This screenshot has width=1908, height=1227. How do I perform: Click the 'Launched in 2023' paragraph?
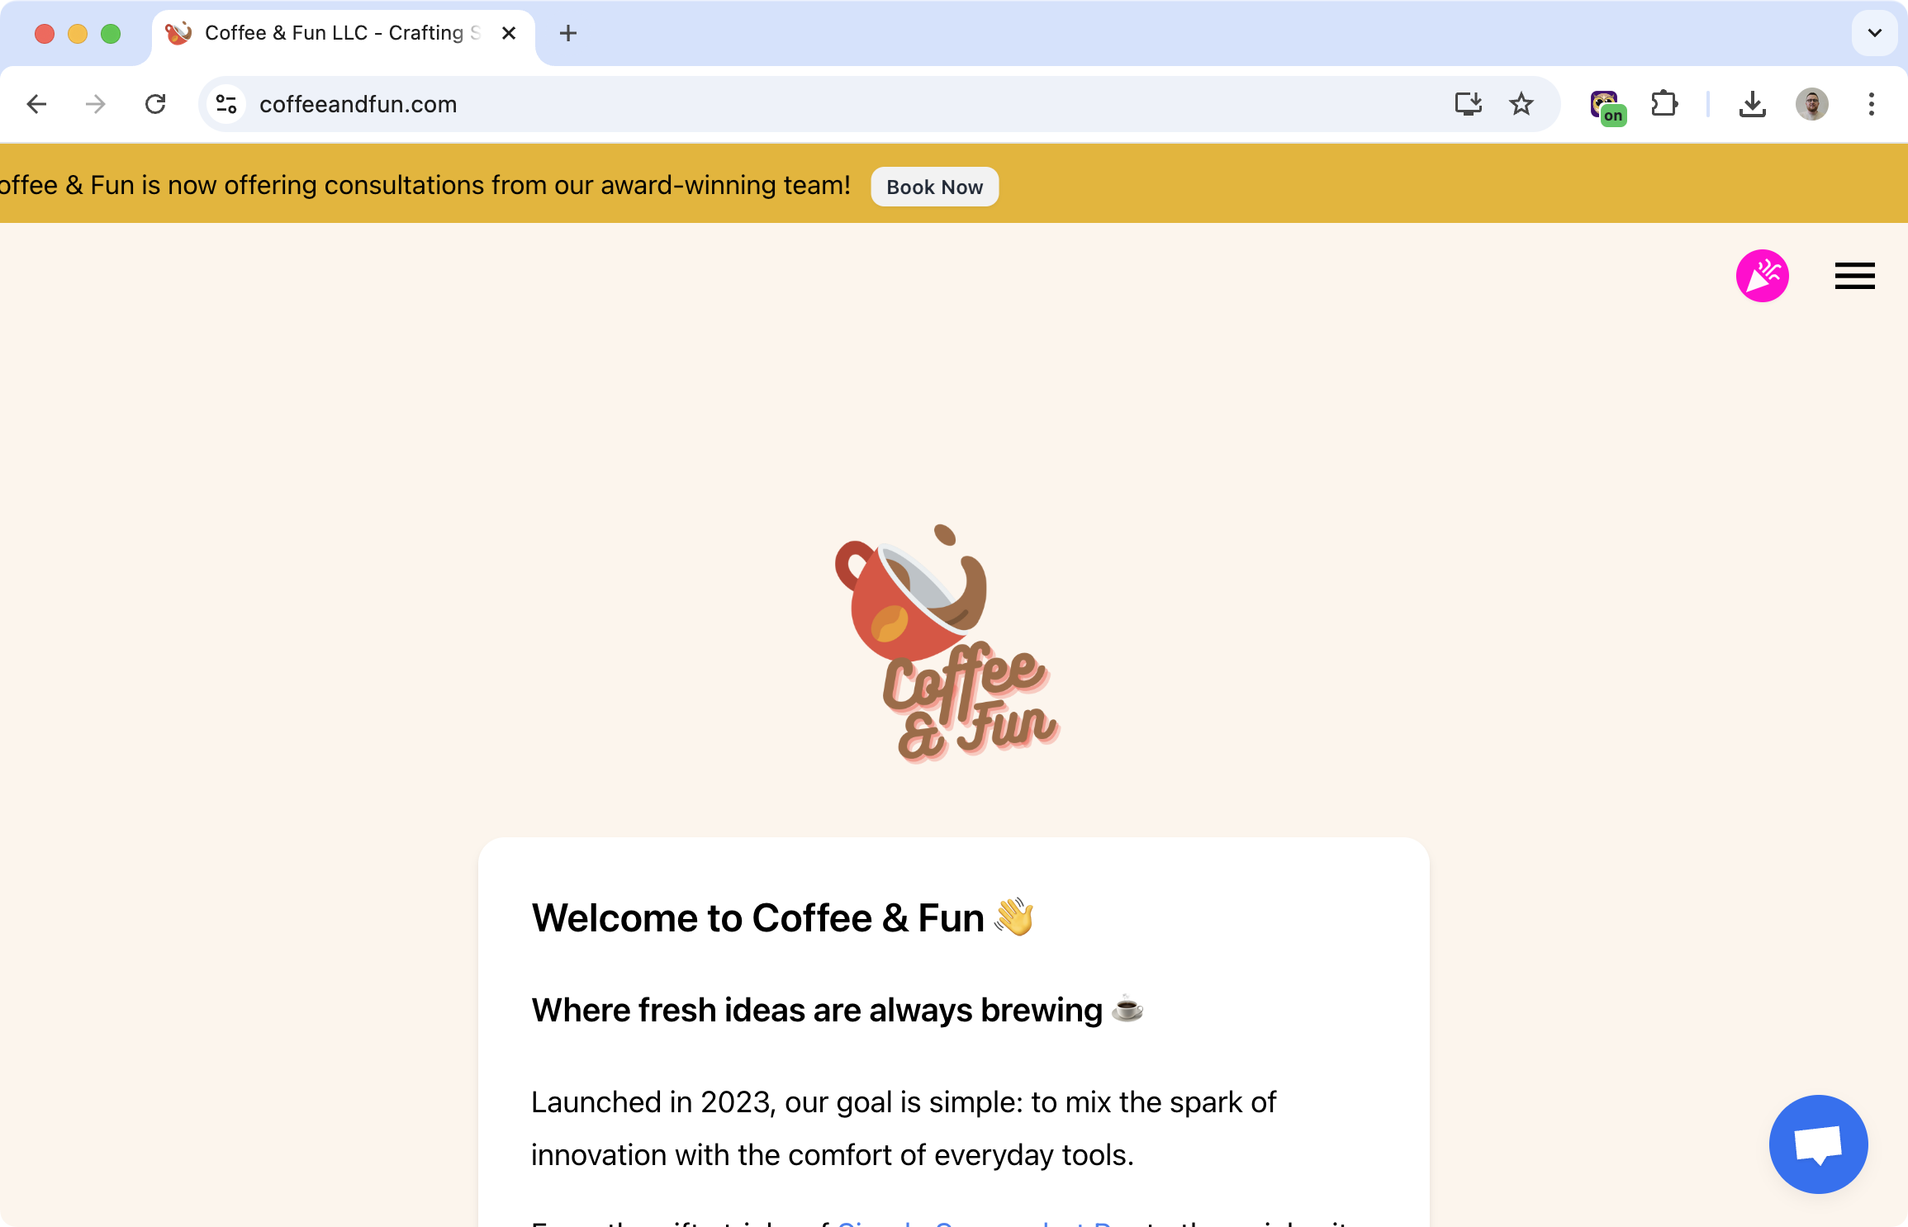(x=903, y=1129)
